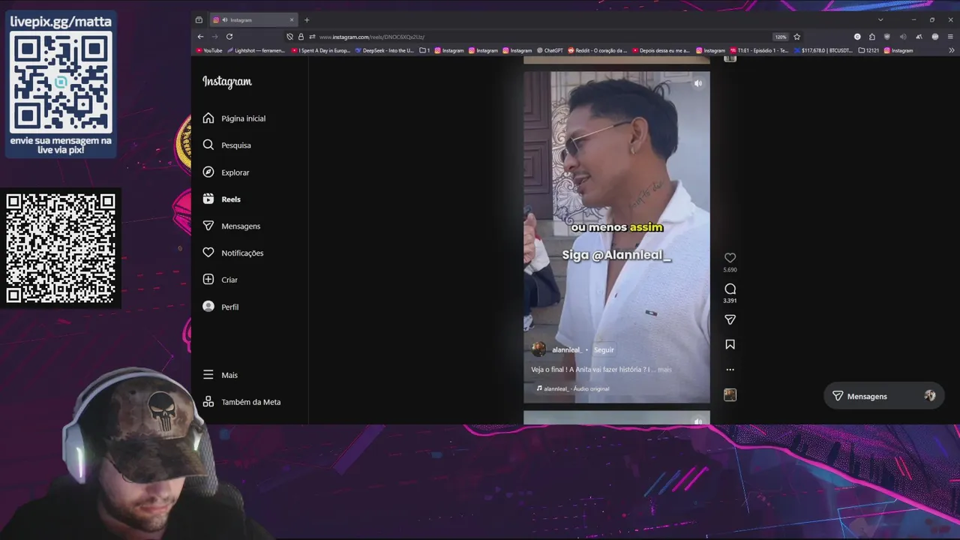The height and width of the screenshot is (540, 960).
Task: Open alannleal_ profile from reel
Action: click(566, 349)
